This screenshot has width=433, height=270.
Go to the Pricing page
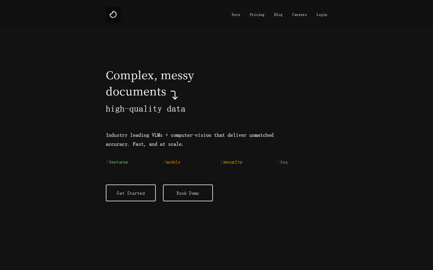[x=257, y=15]
